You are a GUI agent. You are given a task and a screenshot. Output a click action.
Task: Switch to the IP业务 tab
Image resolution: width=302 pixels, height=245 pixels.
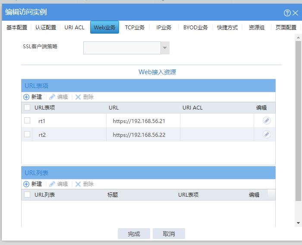click(x=164, y=27)
